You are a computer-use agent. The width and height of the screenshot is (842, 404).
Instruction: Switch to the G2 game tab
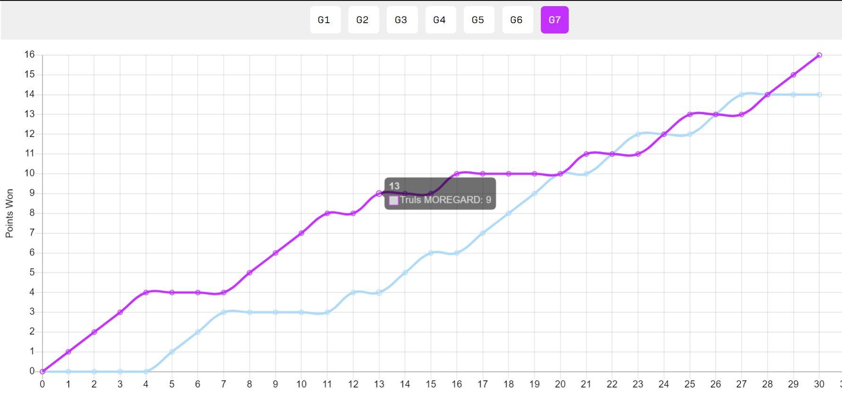pyautogui.click(x=364, y=20)
